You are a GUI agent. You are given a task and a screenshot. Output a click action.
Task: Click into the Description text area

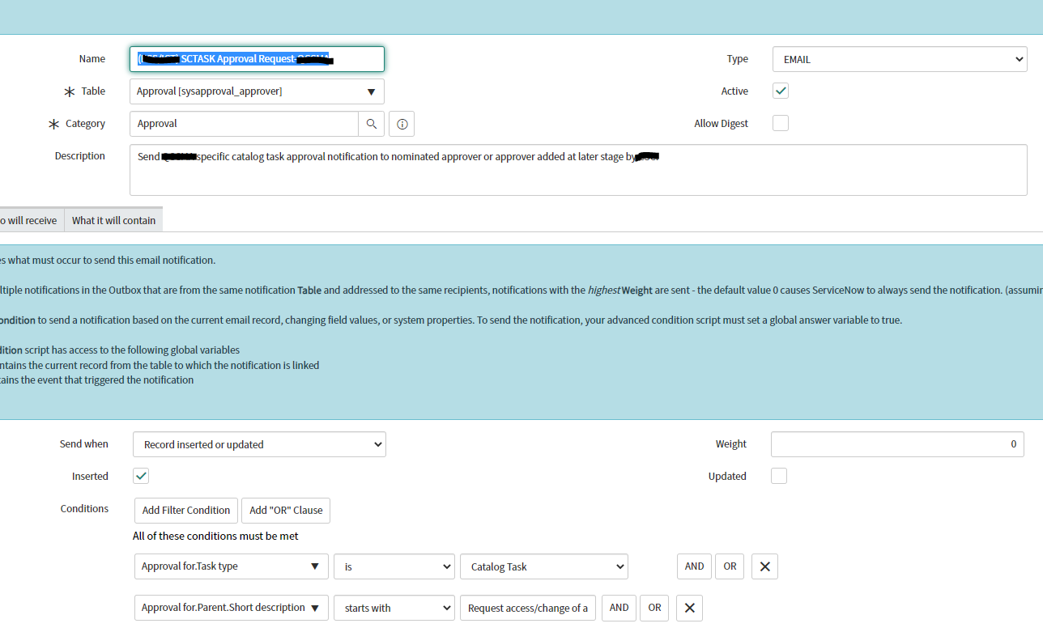pyautogui.click(x=578, y=170)
